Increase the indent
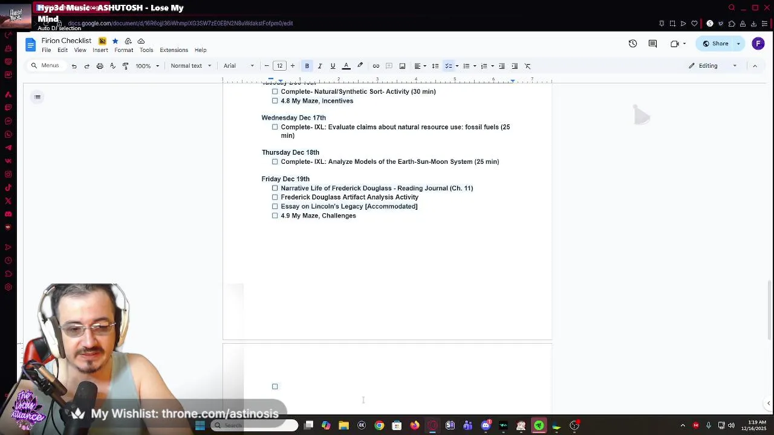 point(515,66)
